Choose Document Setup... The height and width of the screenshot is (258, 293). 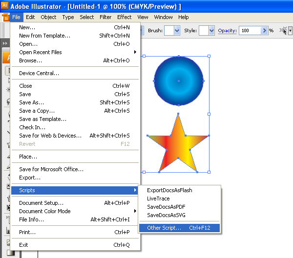point(75,203)
